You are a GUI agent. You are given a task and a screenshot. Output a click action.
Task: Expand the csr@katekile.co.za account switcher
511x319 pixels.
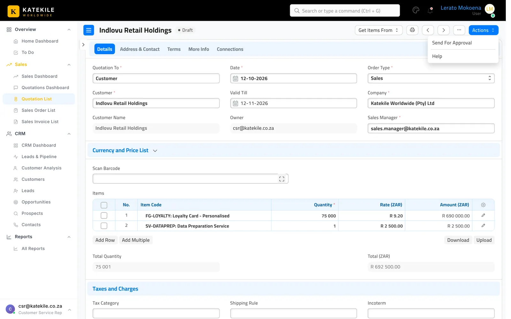69,309
